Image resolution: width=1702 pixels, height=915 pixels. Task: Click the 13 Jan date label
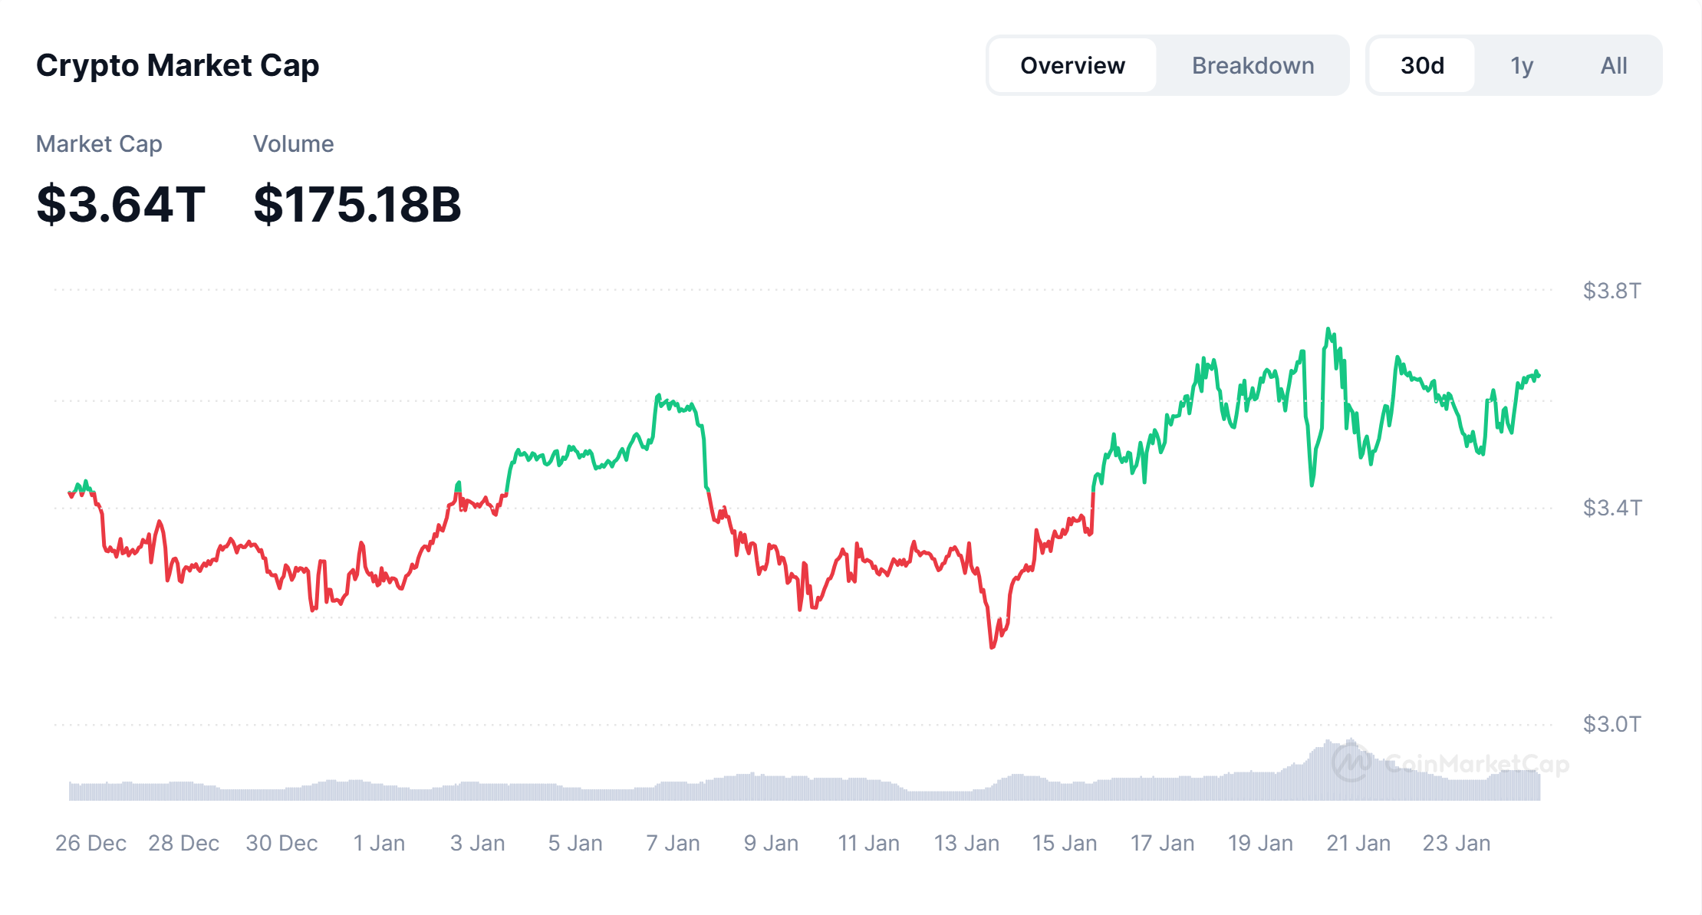[x=966, y=843]
